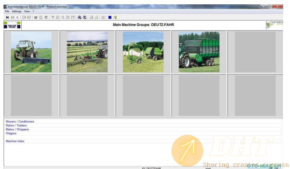Click the shopping cart toolbar icon

36,17
